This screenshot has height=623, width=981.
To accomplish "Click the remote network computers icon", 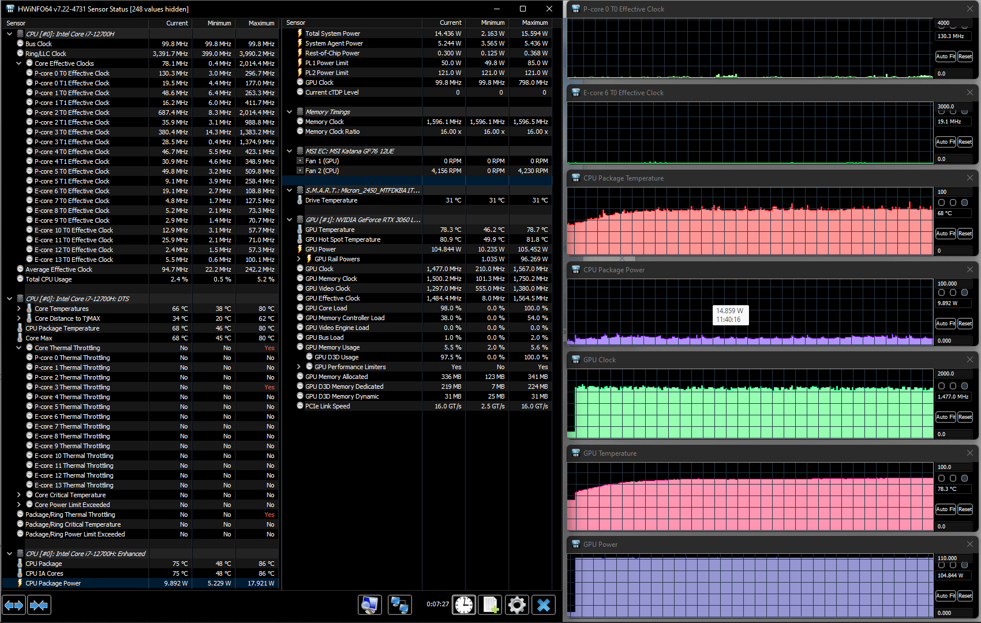I will click(399, 605).
